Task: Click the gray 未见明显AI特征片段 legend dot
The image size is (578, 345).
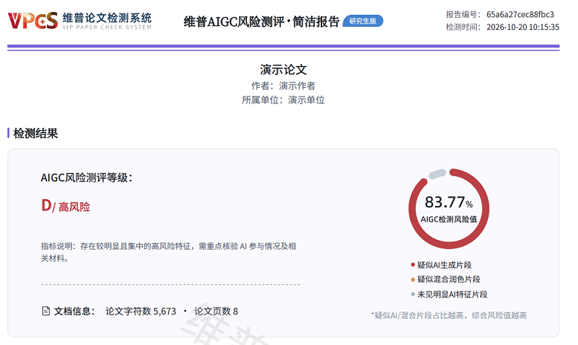Action: click(413, 294)
